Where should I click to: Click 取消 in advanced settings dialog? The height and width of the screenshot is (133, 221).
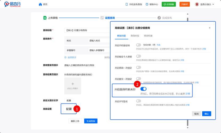[x=197, y=114]
